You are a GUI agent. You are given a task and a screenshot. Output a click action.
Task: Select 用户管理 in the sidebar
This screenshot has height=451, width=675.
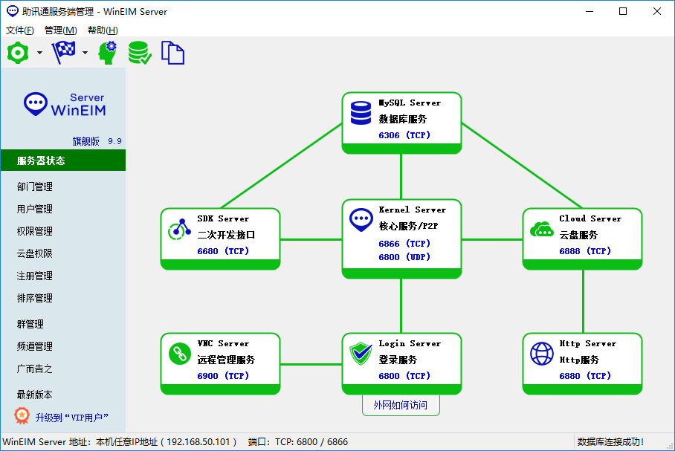35,209
